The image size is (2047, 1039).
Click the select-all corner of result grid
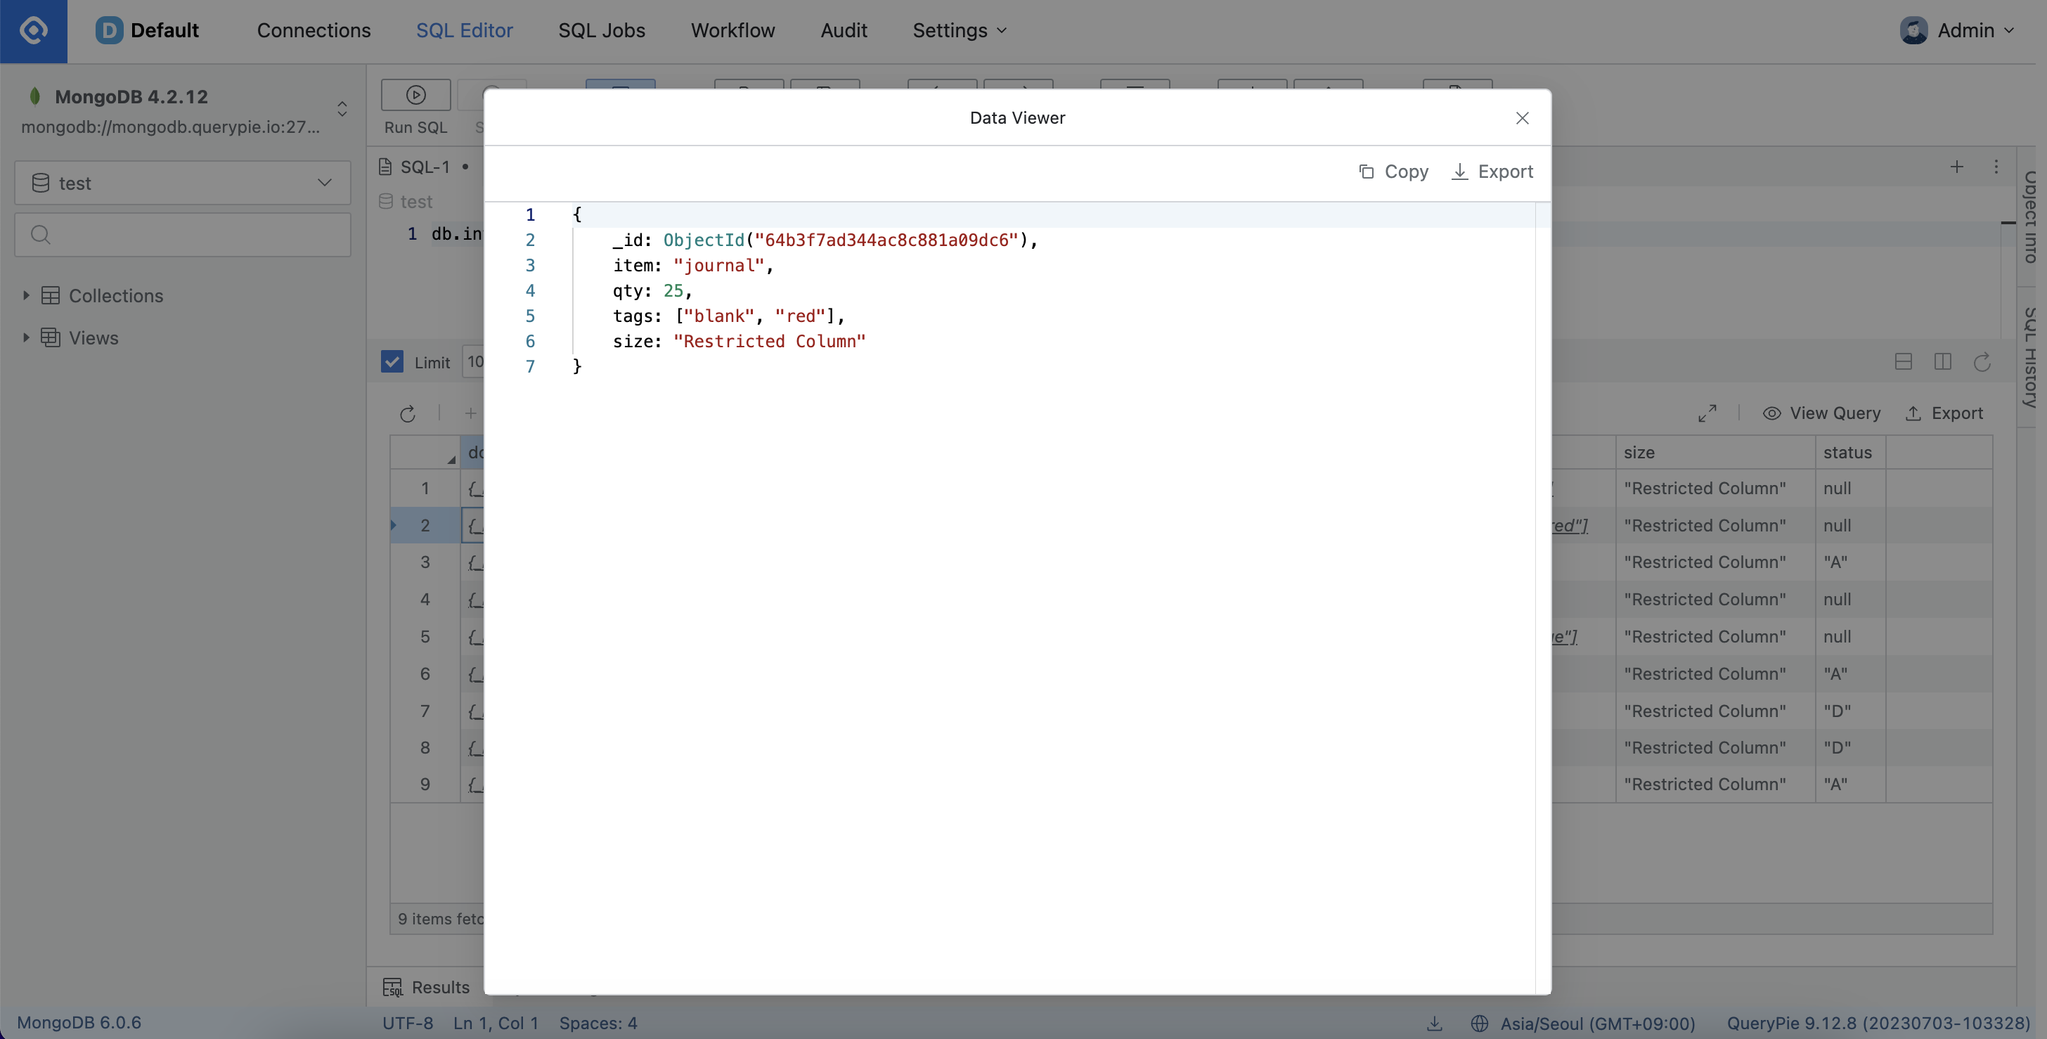pyautogui.click(x=425, y=452)
